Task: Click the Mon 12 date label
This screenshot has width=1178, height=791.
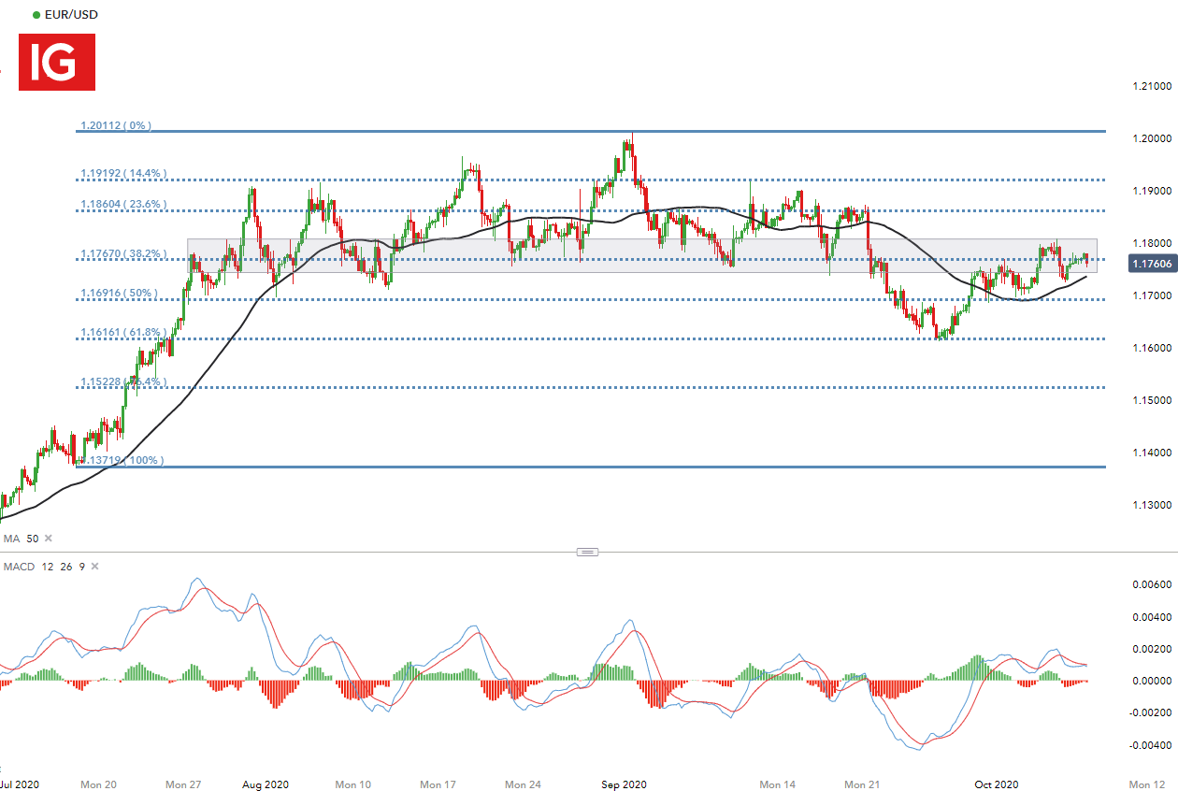Action: click(x=1147, y=784)
